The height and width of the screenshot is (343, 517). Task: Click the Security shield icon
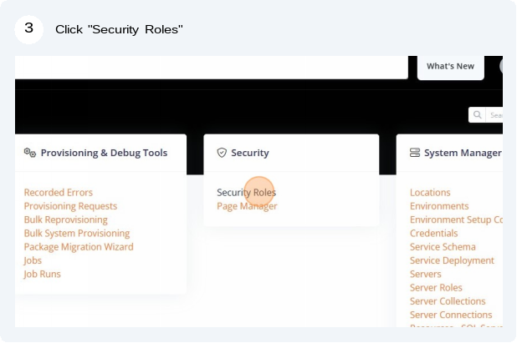coord(222,153)
